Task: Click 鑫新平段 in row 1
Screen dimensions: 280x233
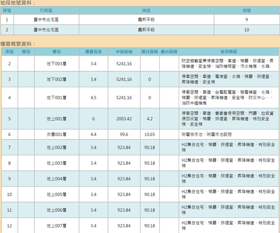Action: click(x=146, y=20)
